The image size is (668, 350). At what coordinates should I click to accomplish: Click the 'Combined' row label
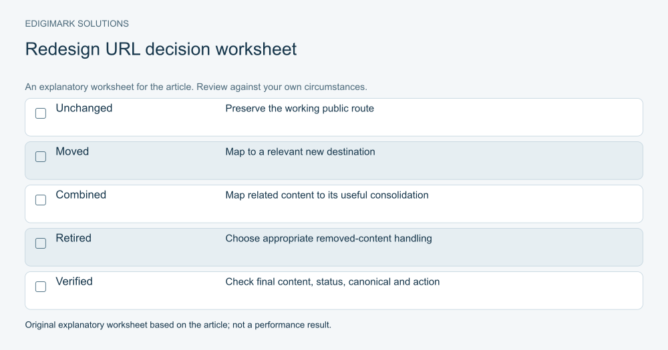(x=81, y=195)
